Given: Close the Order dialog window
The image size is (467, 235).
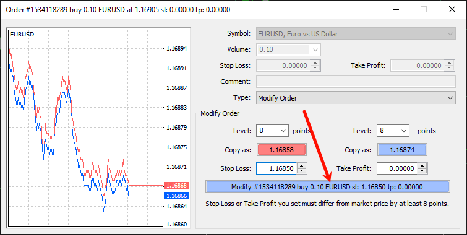Looking at the screenshot, I should tap(452, 9).
